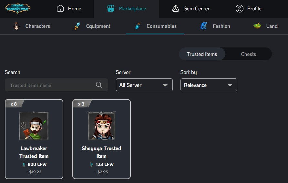Click the All Server dropdown arrow
Screen dimensions: 288x183
pos(165,85)
